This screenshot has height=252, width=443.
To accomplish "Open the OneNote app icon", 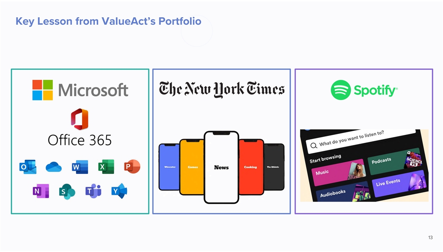I will (41, 191).
